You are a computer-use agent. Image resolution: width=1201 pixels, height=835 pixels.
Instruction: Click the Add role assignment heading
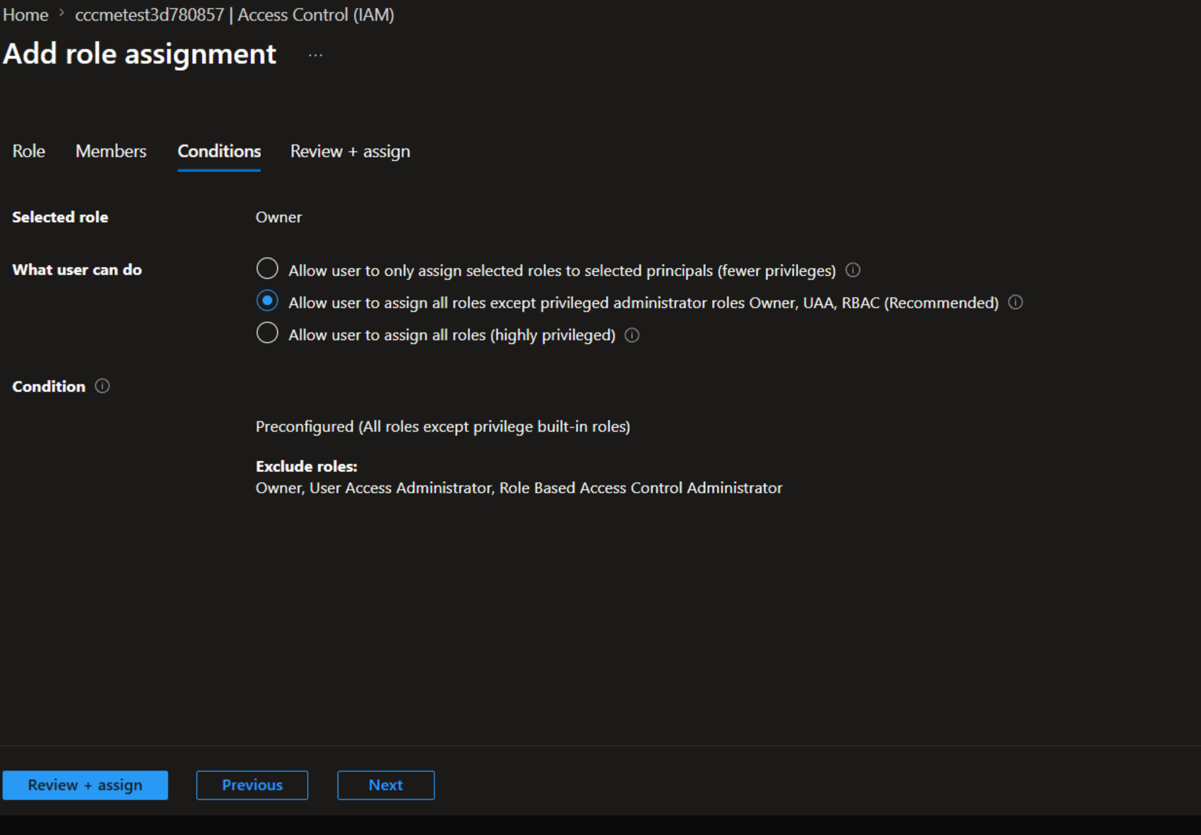pyautogui.click(x=140, y=54)
